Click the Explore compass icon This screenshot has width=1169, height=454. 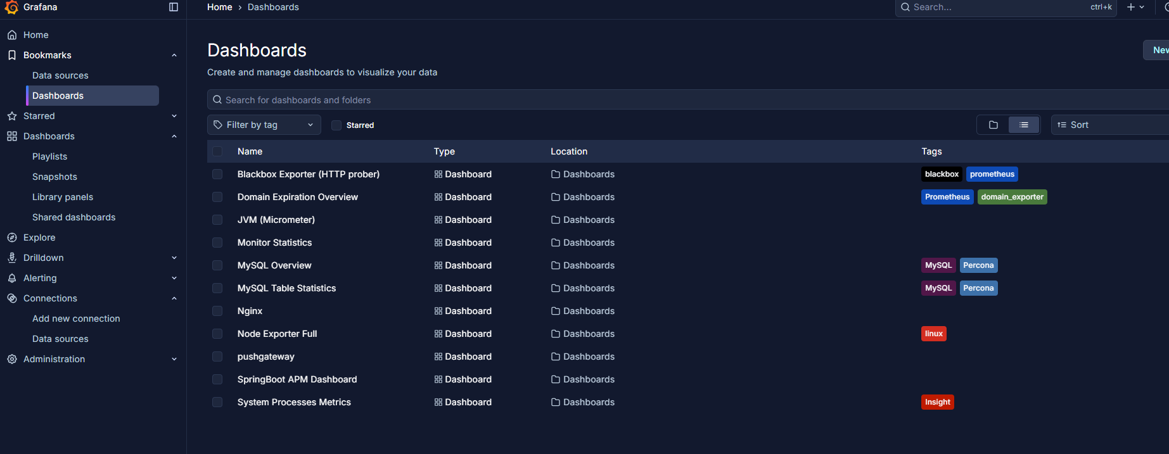coord(12,237)
